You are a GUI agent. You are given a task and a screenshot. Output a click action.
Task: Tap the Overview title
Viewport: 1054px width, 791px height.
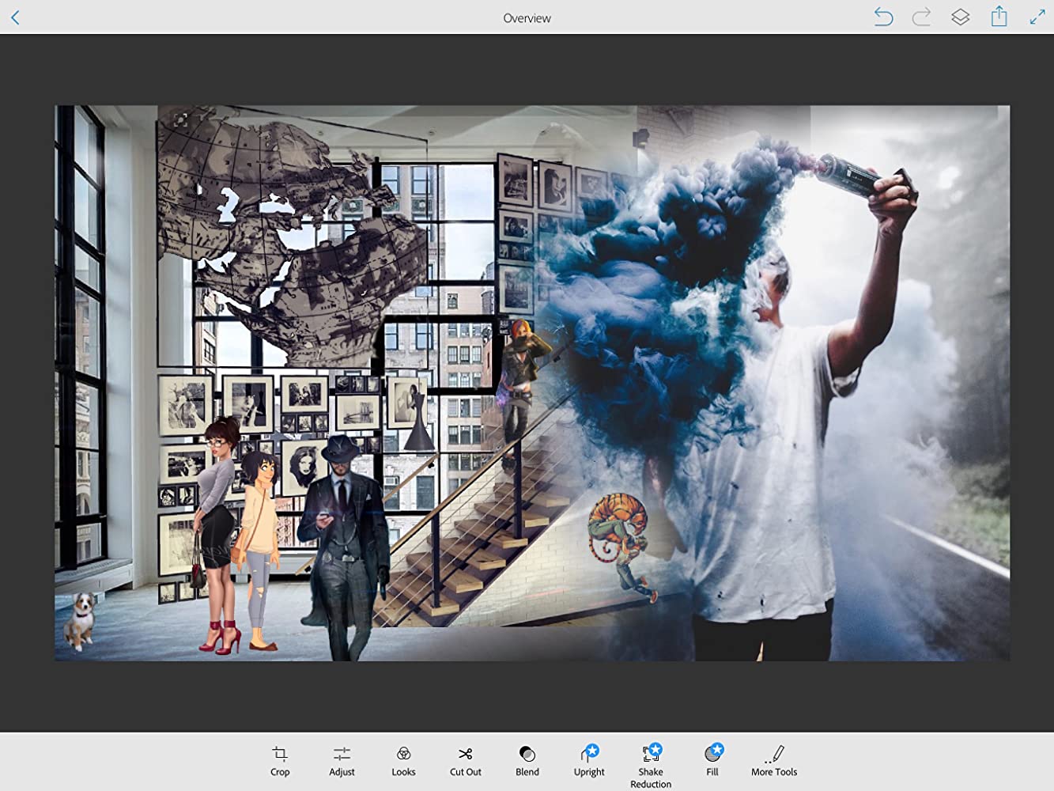pos(527,18)
